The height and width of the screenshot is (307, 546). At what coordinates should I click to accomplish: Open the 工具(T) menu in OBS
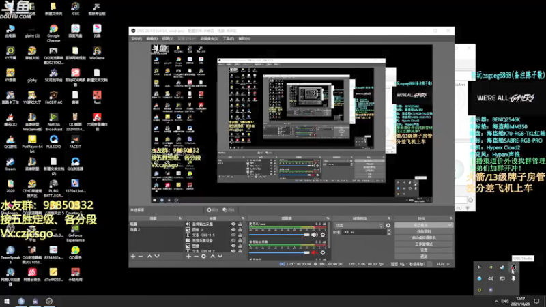click(x=229, y=39)
